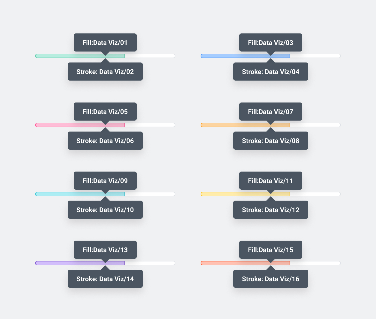Click the Fill:Data Viz/01 tooltip label
The width and height of the screenshot is (376, 319).
105,42
